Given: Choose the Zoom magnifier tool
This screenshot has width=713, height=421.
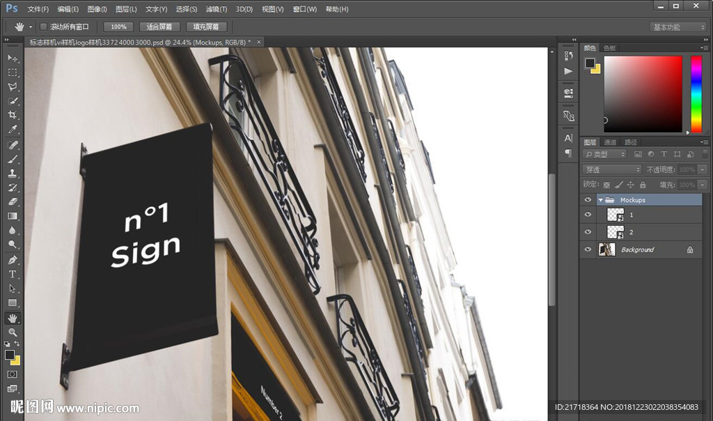Looking at the screenshot, I should [13, 332].
